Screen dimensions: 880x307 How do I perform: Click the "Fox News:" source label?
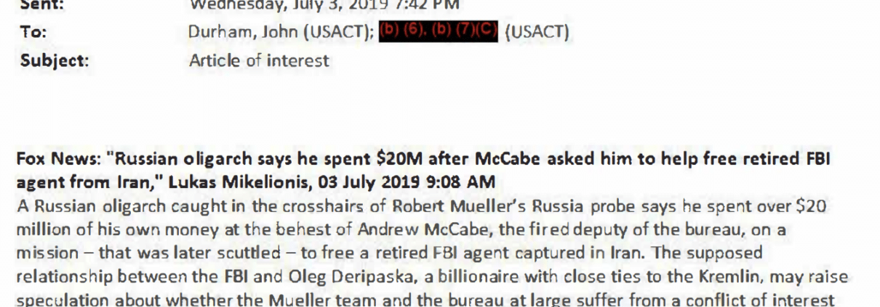tap(59, 160)
